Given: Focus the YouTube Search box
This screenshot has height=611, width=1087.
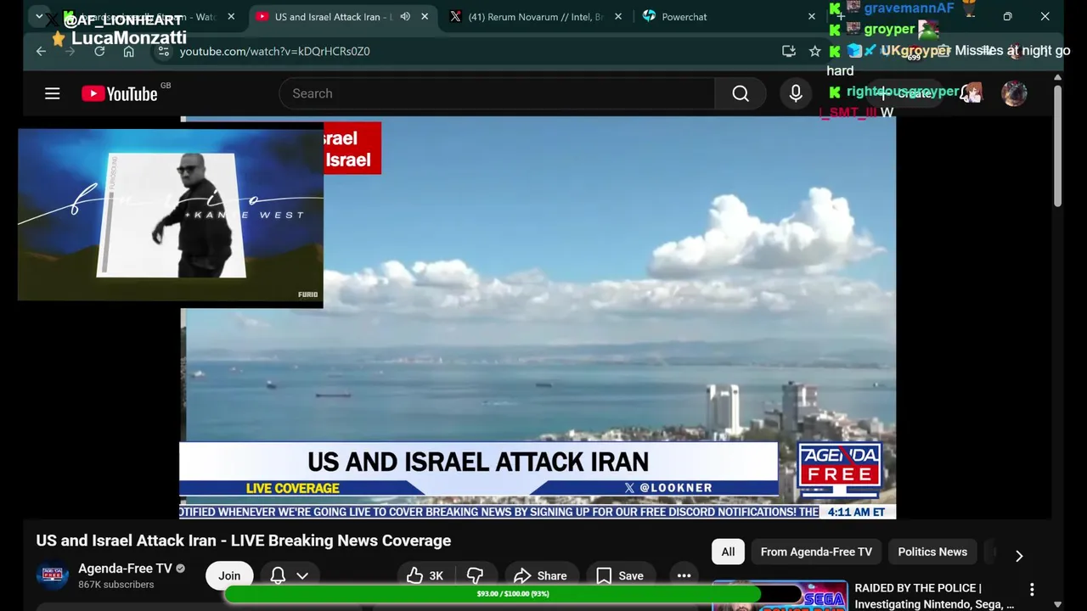Looking at the screenshot, I should 497,93.
